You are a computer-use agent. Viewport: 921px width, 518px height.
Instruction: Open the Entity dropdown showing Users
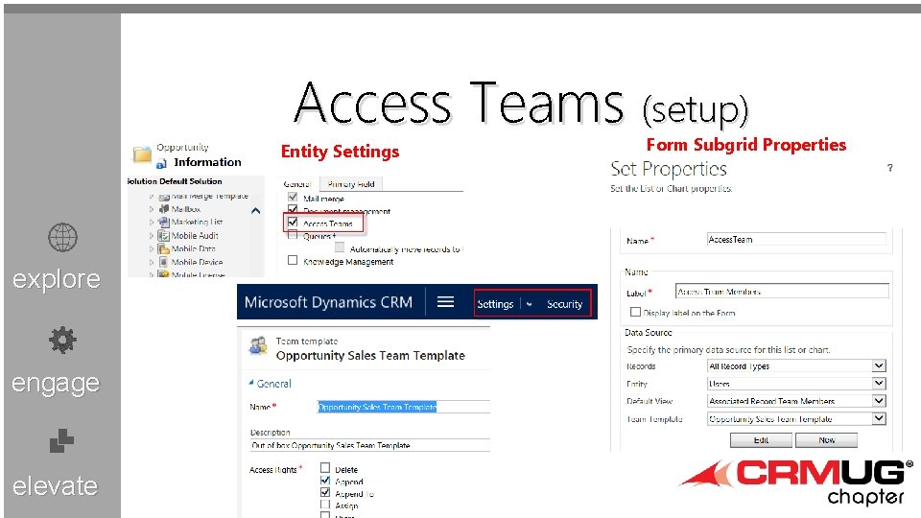879,384
